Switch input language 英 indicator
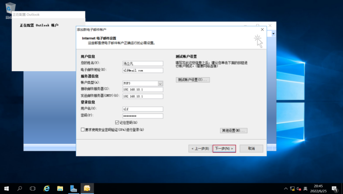Viewport: 343px width, 194px height. [305, 189]
